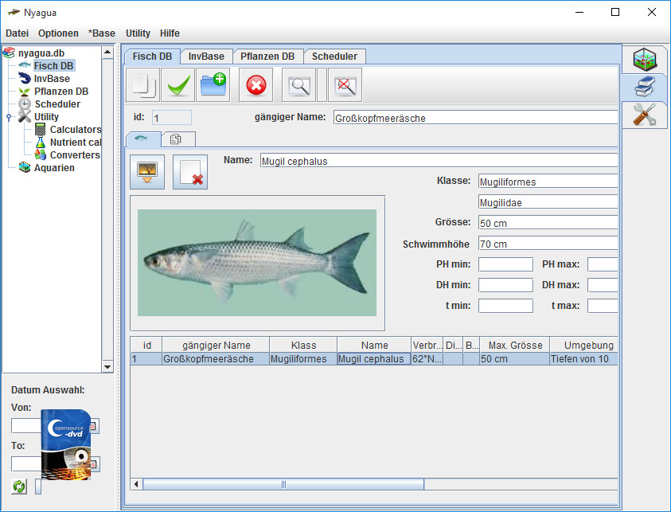Collapse the Utility tree node
This screenshot has width=671, height=512.
click(8, 117)
